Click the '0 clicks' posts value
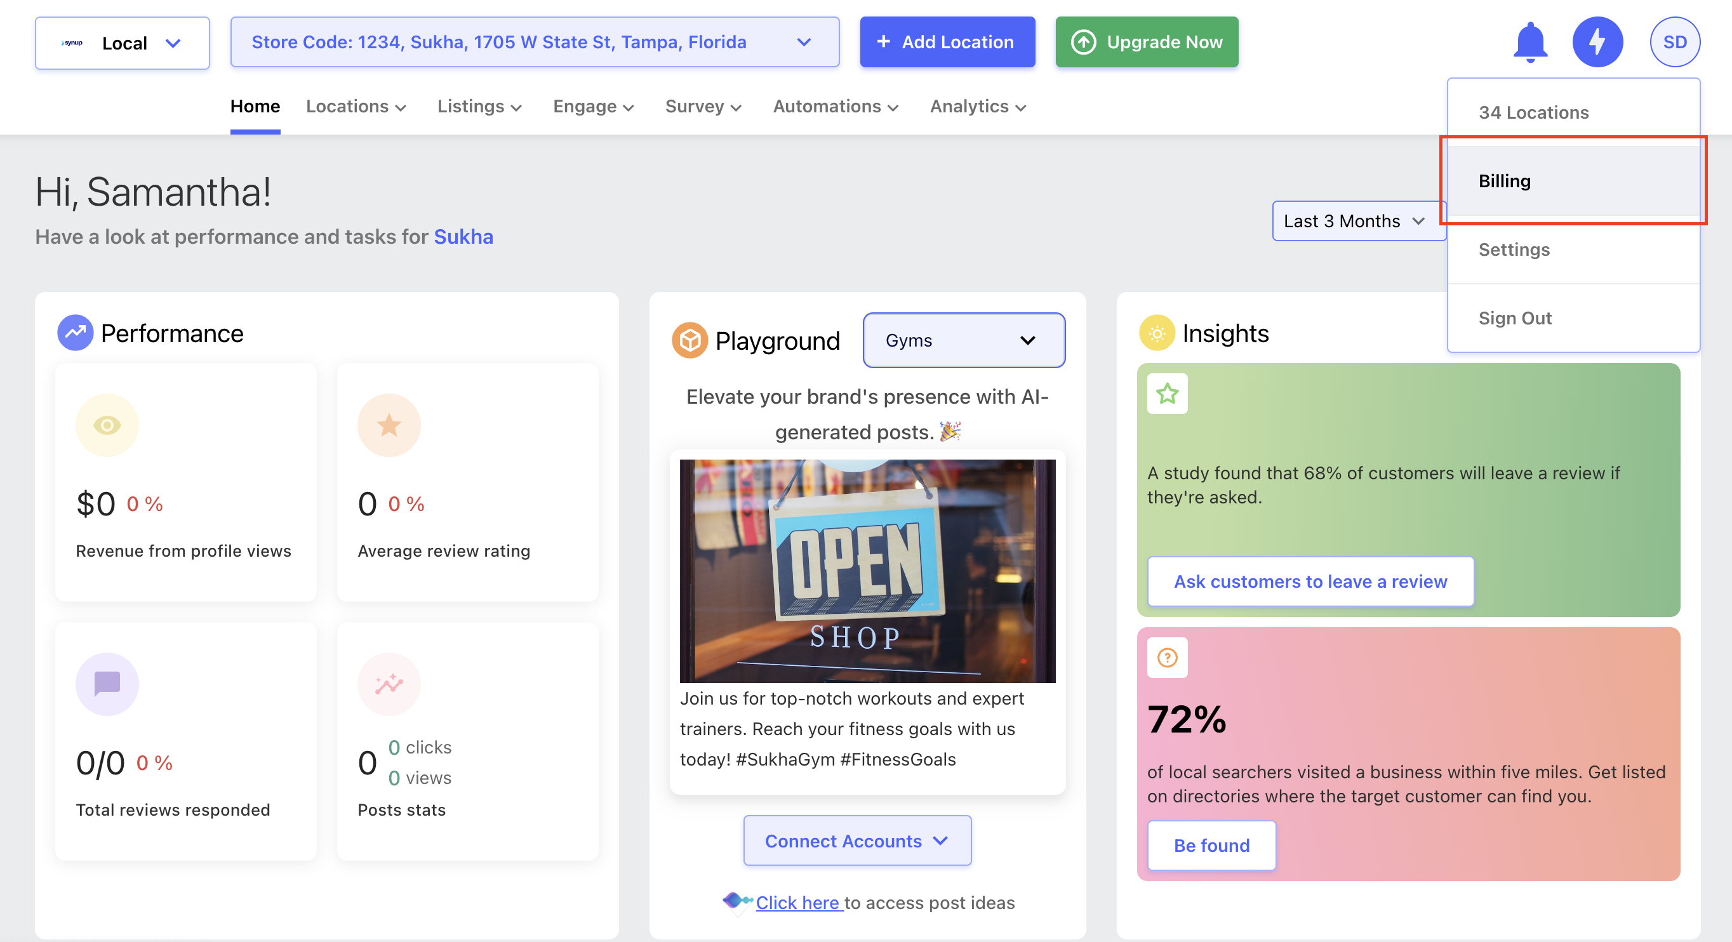1732x942 pixels. (x=420, y=747)
